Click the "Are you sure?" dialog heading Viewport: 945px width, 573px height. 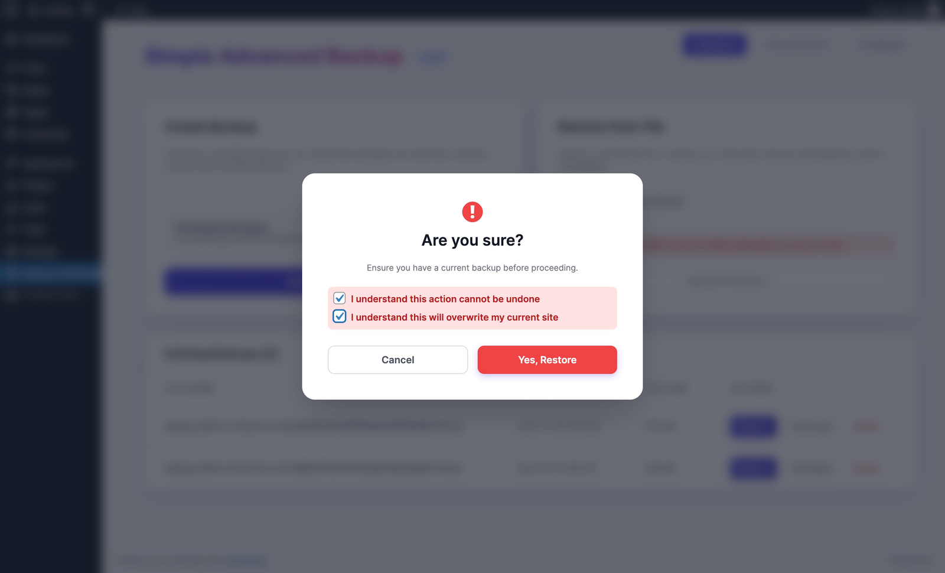coord(472,240)
